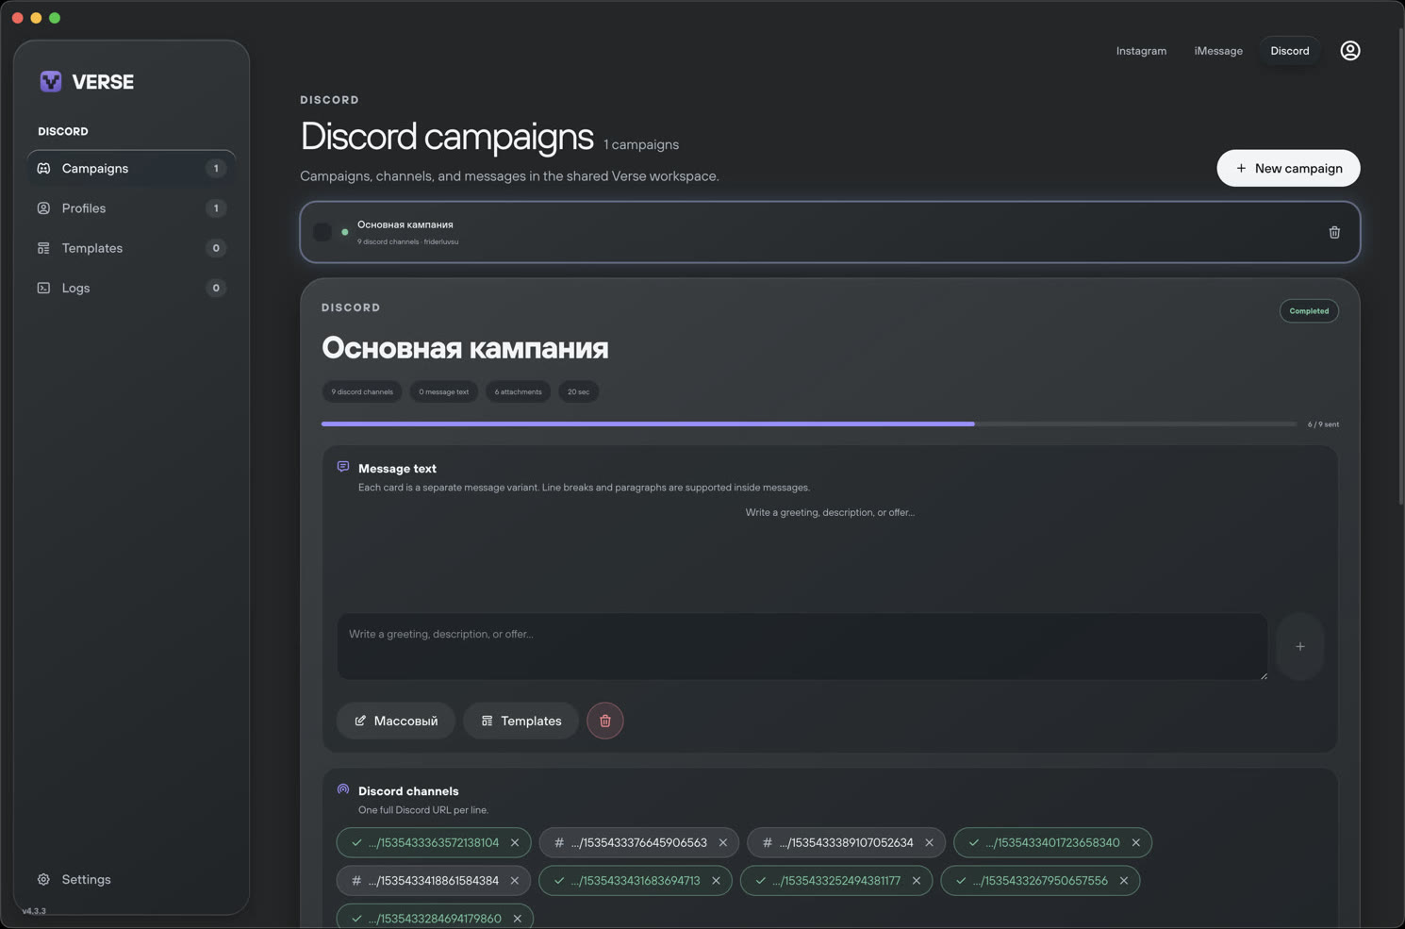Open Templates in the left sidebar
This screenshot has height=929, width=1405.
(x=131, y=248)
